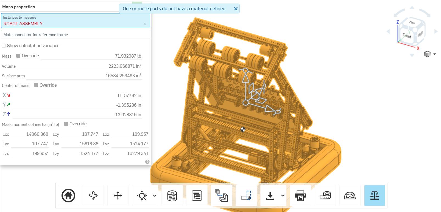Click the print image icon
The width and height of the screenshot is (441, 212).
(x=300, y=196)
